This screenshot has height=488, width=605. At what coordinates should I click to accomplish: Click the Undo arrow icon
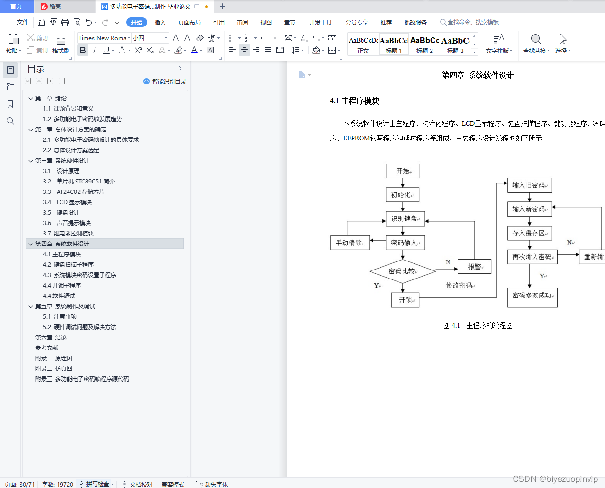(88, 22)
